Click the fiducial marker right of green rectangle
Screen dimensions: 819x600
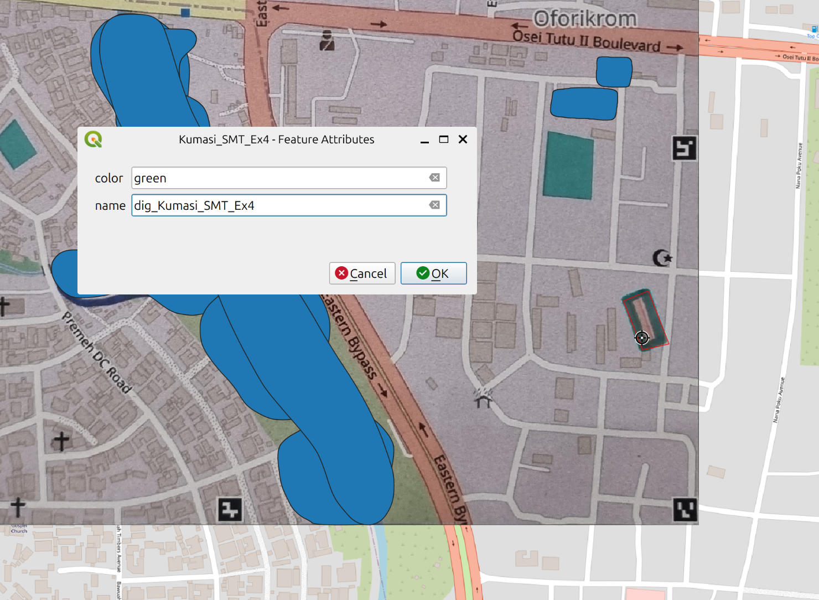[684, 148]
